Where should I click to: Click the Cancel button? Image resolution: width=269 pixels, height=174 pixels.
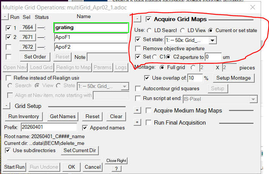93,167
